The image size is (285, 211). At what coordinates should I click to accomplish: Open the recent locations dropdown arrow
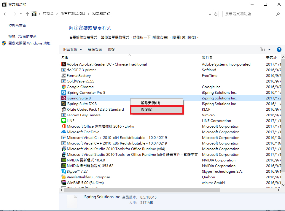tap(21, 14)
